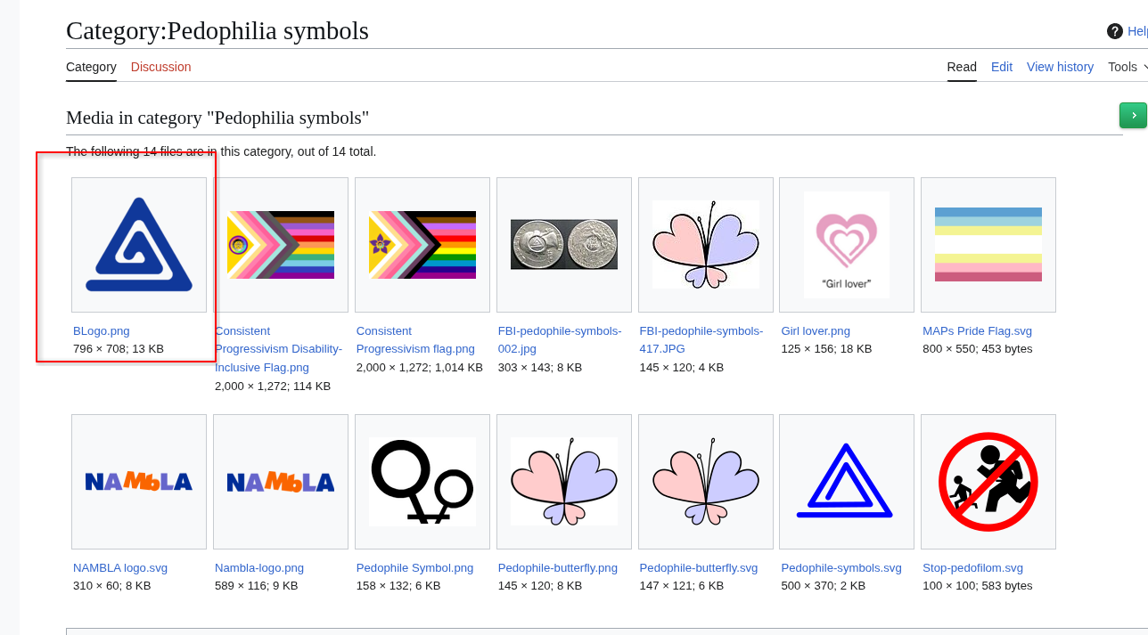Open the Consistent Progressivism flag.png link
Image resolution: width=1148 pixels, height=635 pixels.
(415, 339)
